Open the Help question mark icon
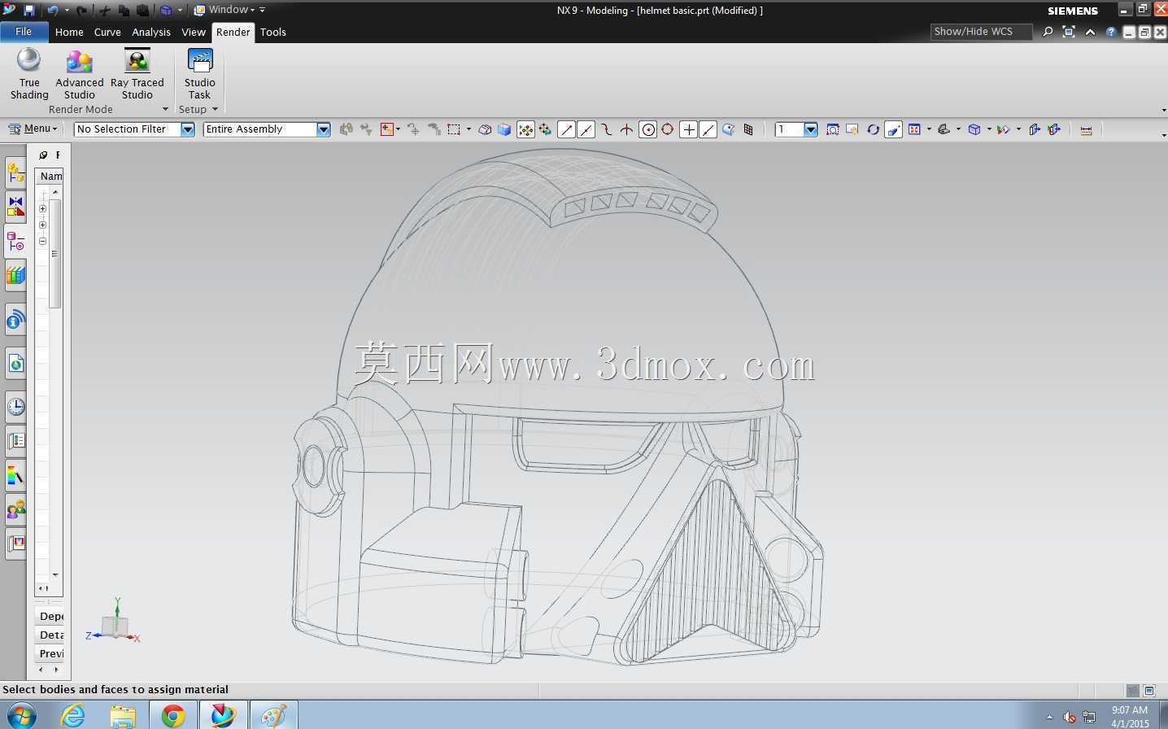Screen dimensions: 1168x729 tap(1110, 32)
